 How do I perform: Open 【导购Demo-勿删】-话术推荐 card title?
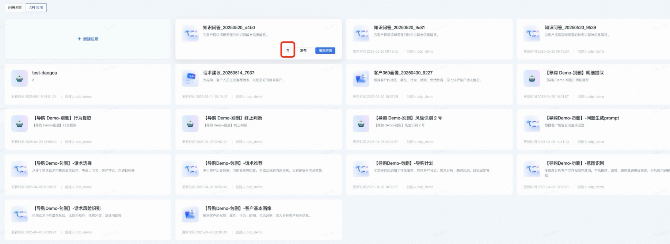(233, 163)
